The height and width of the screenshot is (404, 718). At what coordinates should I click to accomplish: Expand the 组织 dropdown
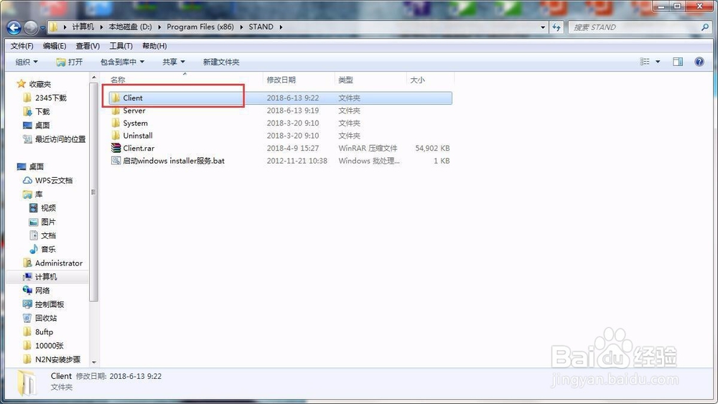tap(27, 62)
